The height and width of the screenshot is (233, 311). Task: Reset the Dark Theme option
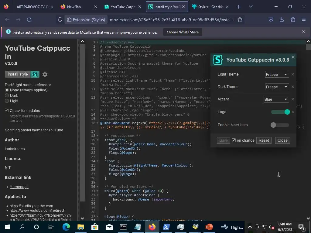[293, 87]
